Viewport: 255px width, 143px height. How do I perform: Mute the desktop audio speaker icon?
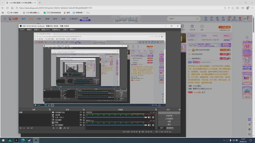(x=149, y=117)
